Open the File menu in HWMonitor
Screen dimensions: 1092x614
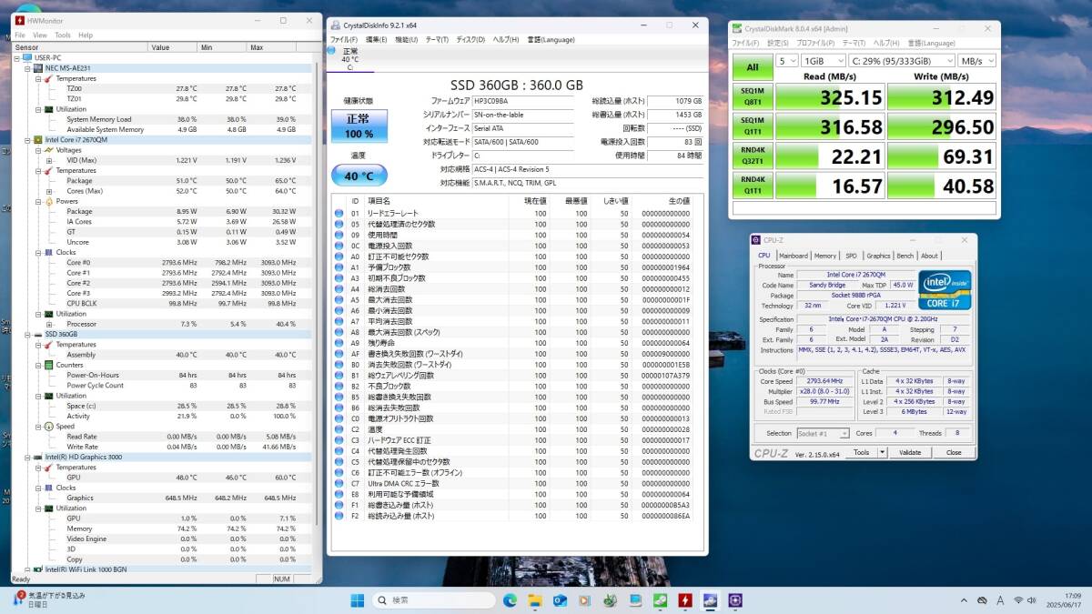[x=20, y=35]
